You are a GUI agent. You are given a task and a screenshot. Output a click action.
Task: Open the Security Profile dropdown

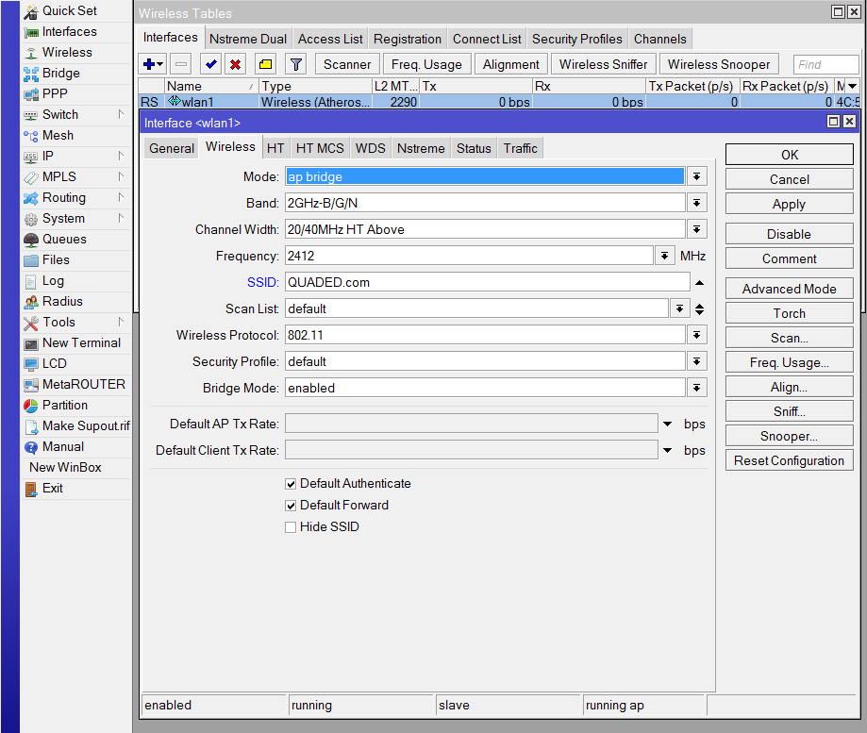pyautogui.click(x=696, y=361)
